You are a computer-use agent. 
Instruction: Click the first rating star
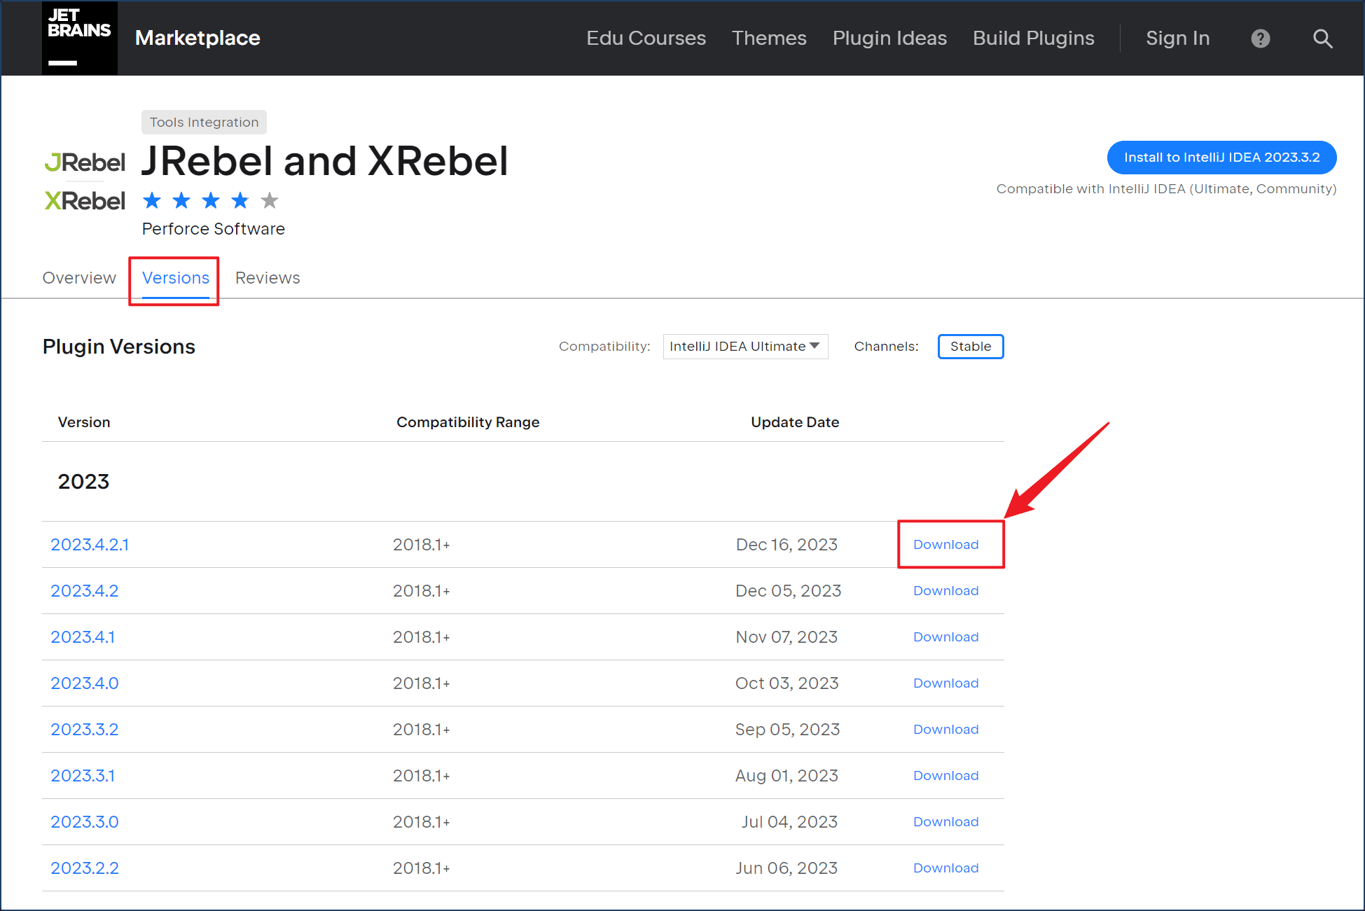[152, 201]
